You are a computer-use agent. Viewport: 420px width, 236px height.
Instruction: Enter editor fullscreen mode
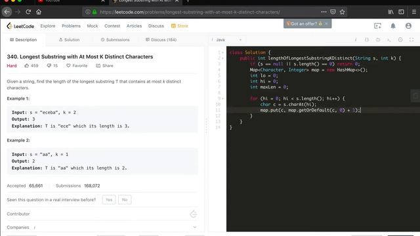(411, 39)
